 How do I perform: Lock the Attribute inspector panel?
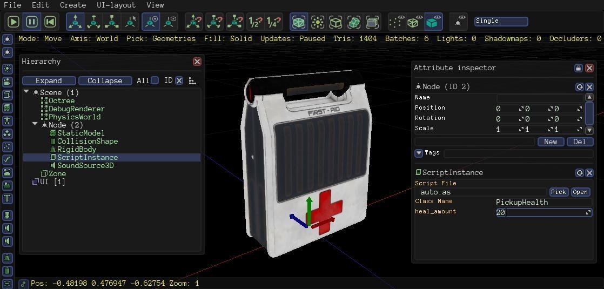[579, 68]
